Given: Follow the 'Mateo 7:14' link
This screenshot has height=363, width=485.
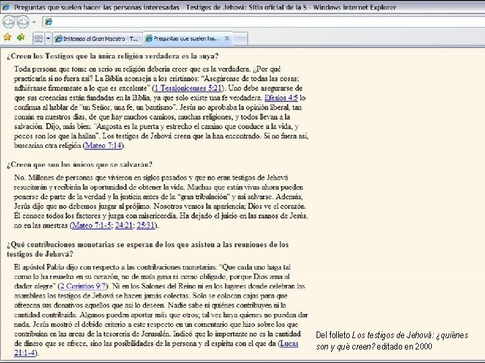Looking at the screenshot, I should 103,145.
